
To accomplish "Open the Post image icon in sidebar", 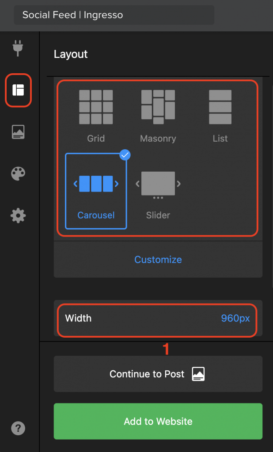I will point(18,132).
